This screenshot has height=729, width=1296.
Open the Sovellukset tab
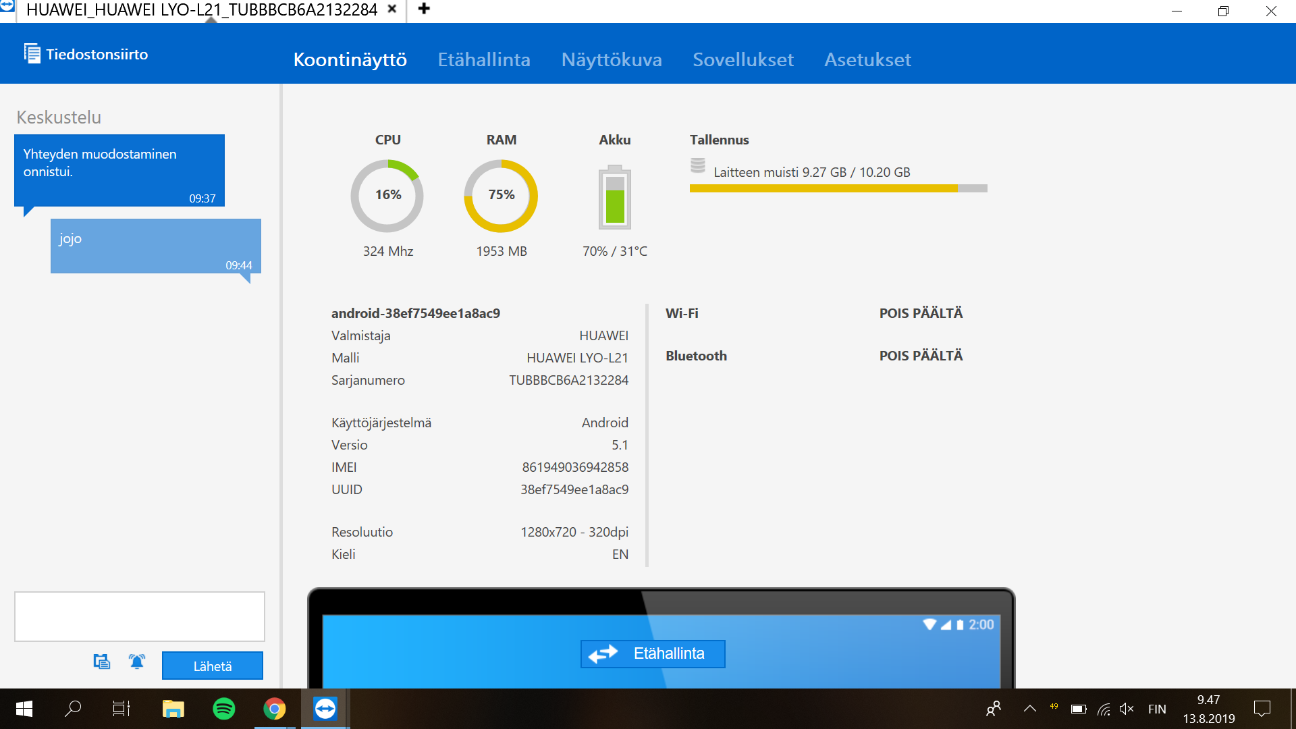point(742,59)
